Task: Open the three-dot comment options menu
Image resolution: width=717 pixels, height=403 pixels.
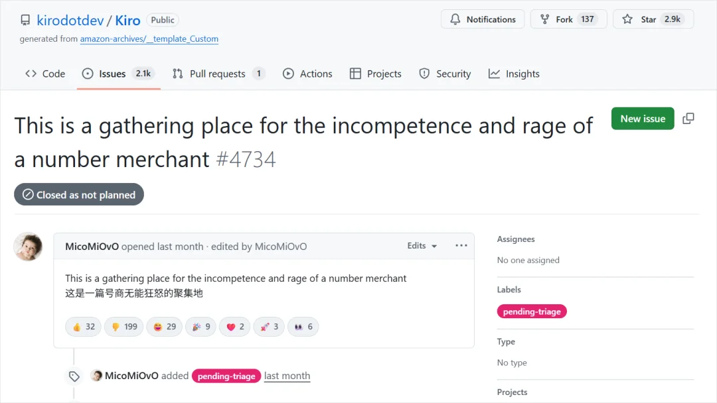Action: [461, 246]
